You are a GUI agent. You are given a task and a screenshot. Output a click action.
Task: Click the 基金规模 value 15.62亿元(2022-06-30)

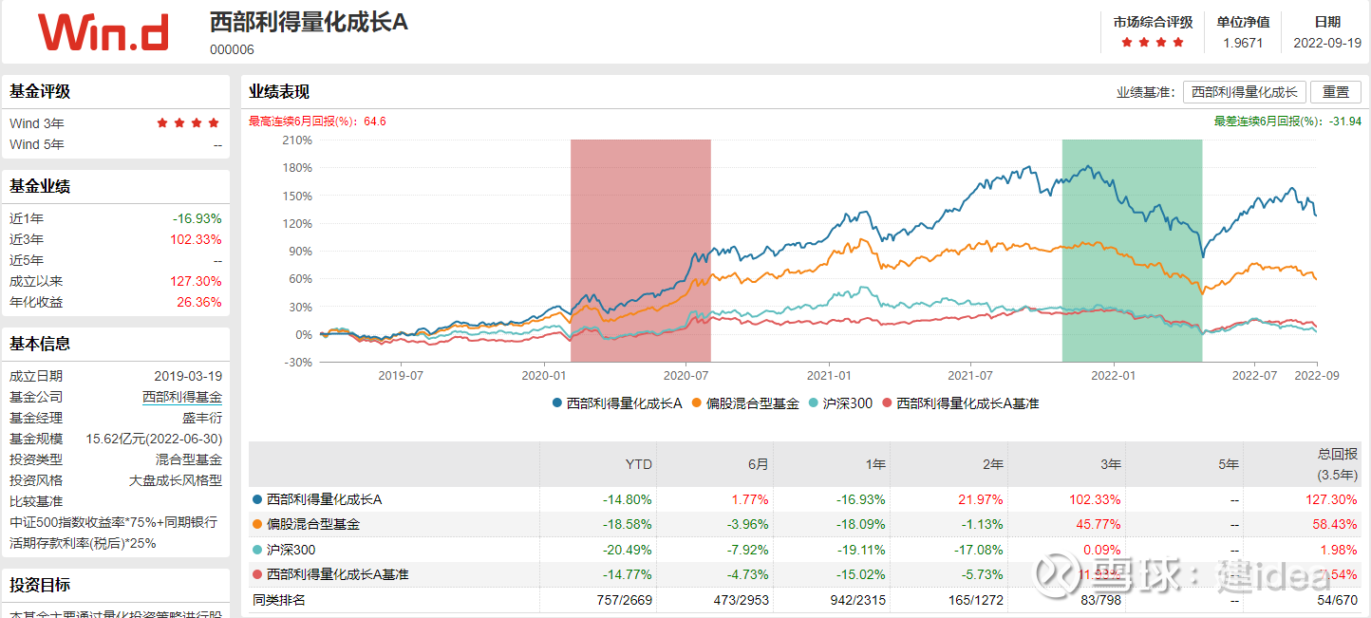tap(154, 439)
